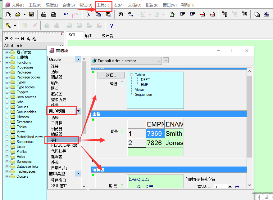This screenshot has height=200, width=273.
Task: Click preferences list scroll-down arrow
Action: [x=84, y=187]
